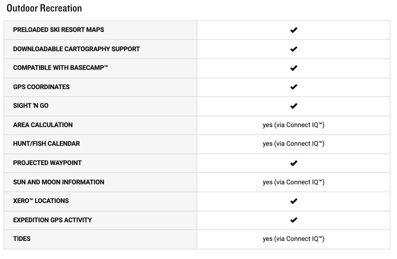Click the Downloadable Cartography Support checkmark
The width and height of the screenshot is (397, 259).
pos(294,49)
